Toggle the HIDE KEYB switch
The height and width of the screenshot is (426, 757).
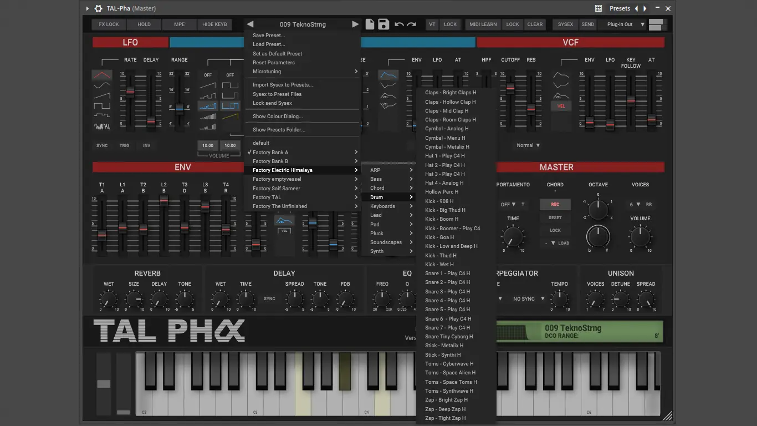click(214, 24)
